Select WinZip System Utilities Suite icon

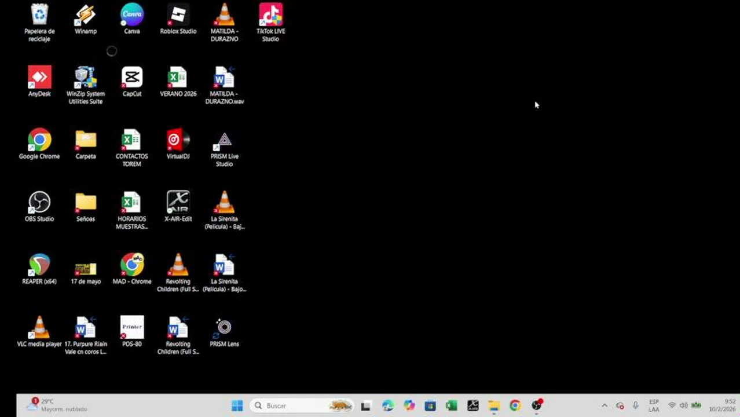point(86,85)
